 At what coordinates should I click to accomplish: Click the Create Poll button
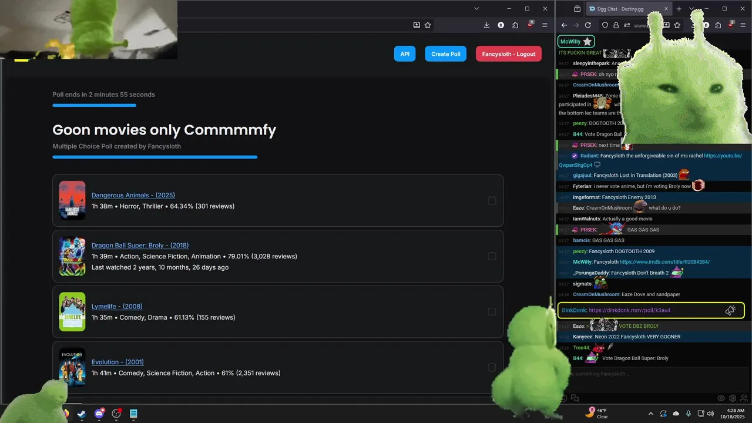click(x=446, y=54)
